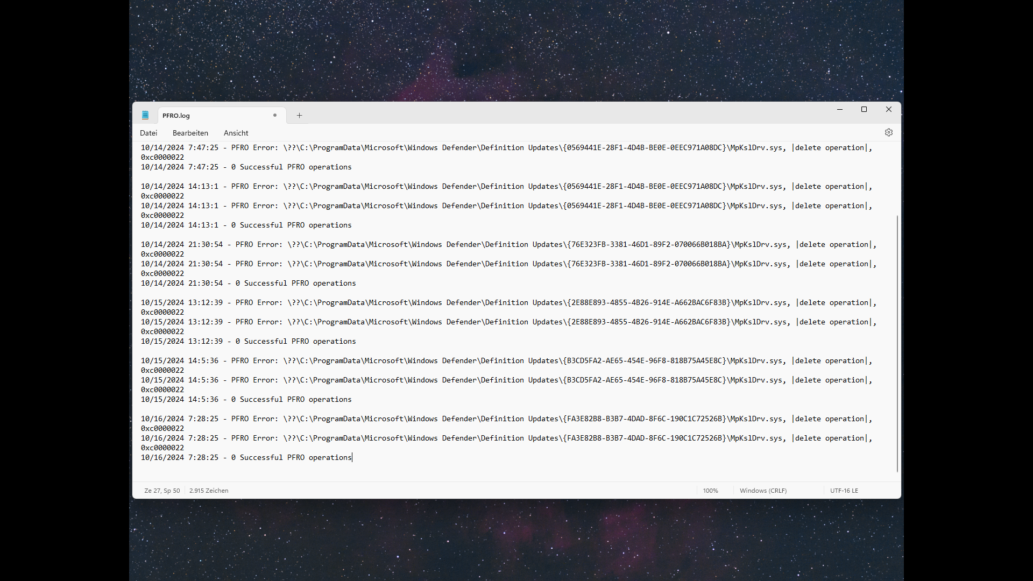Click the Ze 27, Sp 50 position indicator
1033x581 pixels.
(x=162, y=491)
